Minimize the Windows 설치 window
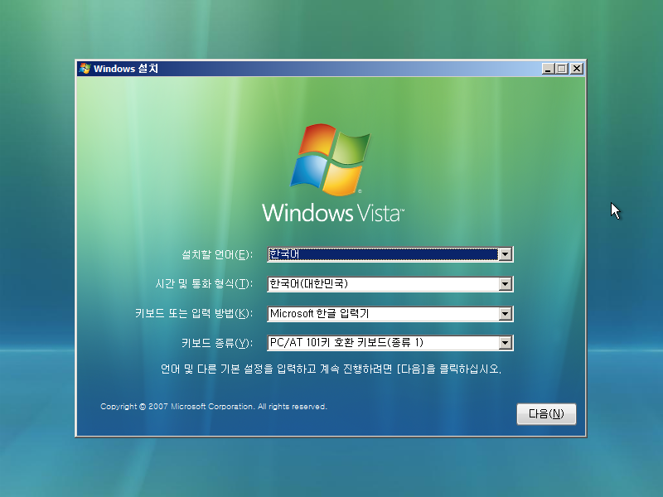 click(549, 69)
